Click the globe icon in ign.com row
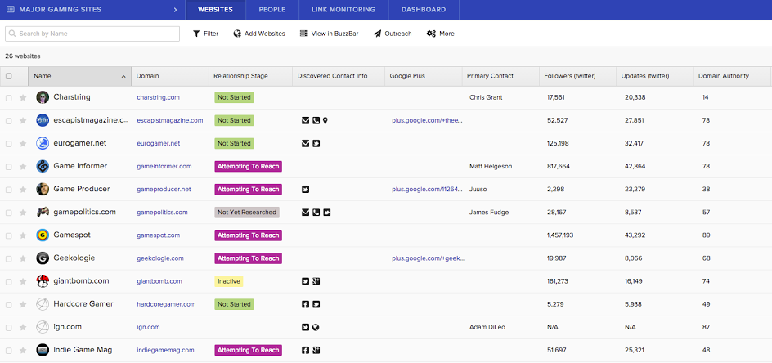This screenshot has width=772, height=363. point(316,327)
